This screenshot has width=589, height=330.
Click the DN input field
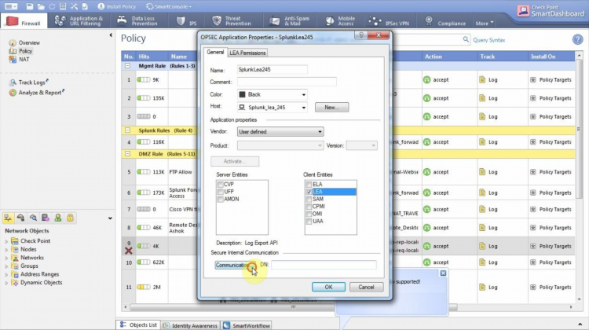[x=324, y=265]
